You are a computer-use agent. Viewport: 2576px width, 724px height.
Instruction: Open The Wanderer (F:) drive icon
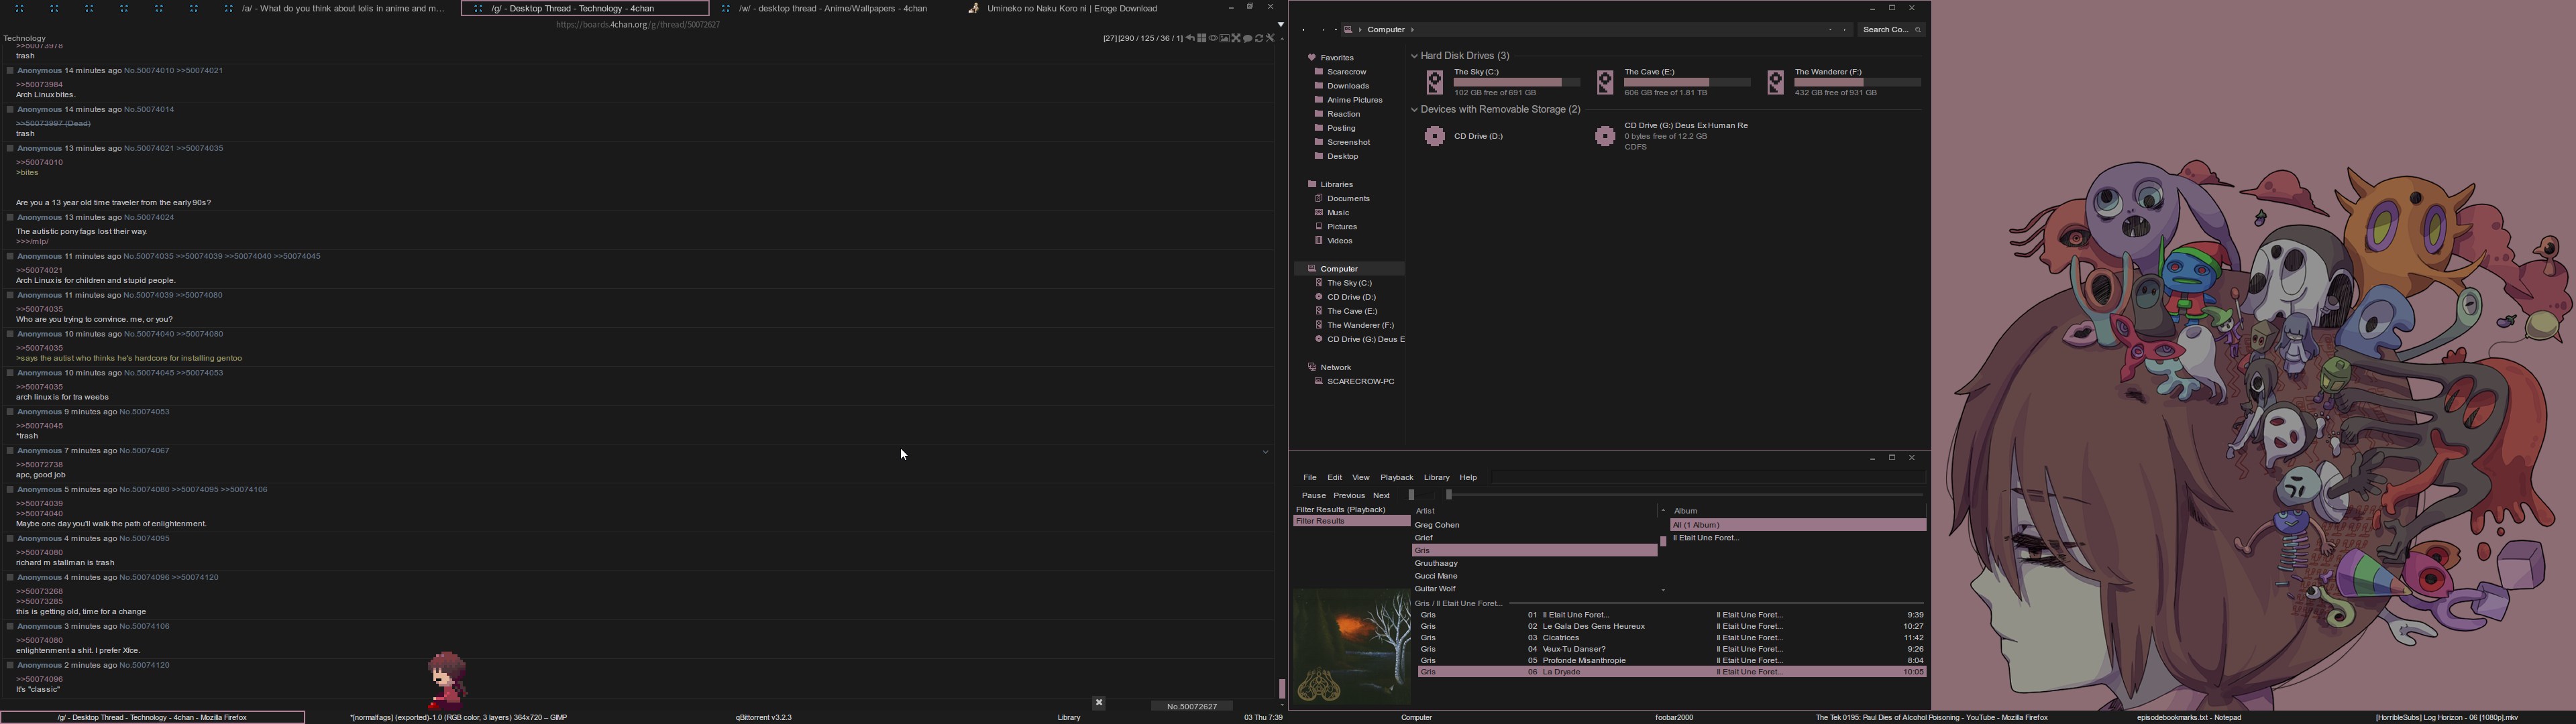point(1775,83)
